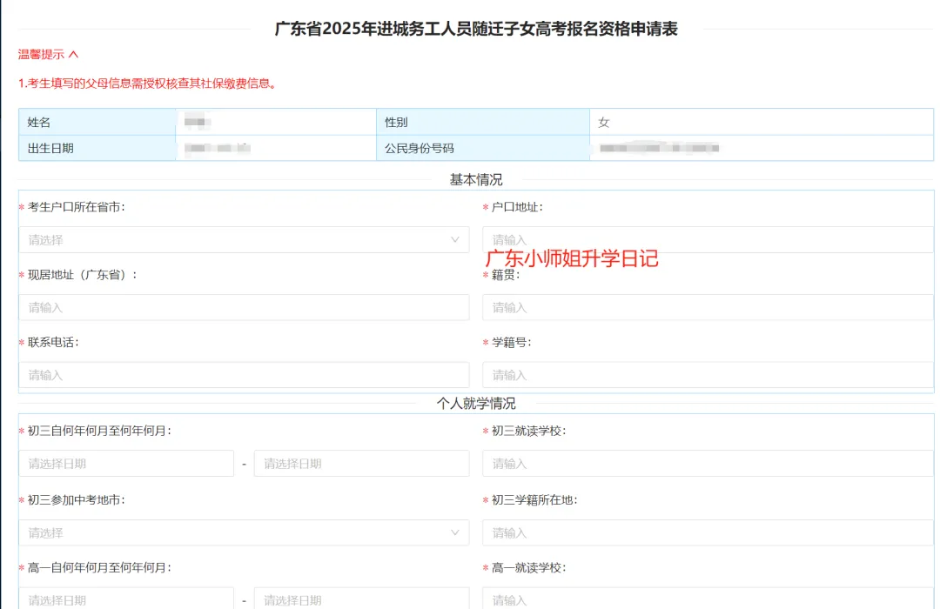940x609 pixels.
Task: Pick the 初三 start date field
Action: [x=126, y=464]
